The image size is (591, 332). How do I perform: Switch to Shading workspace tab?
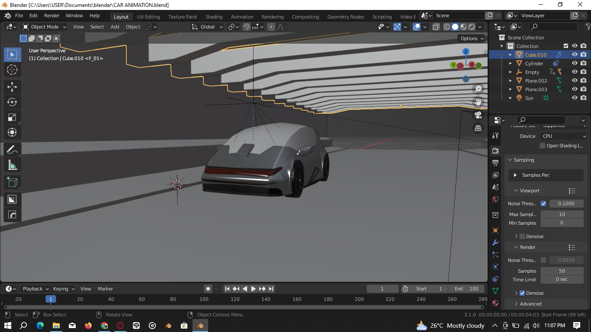click(214, 17)
